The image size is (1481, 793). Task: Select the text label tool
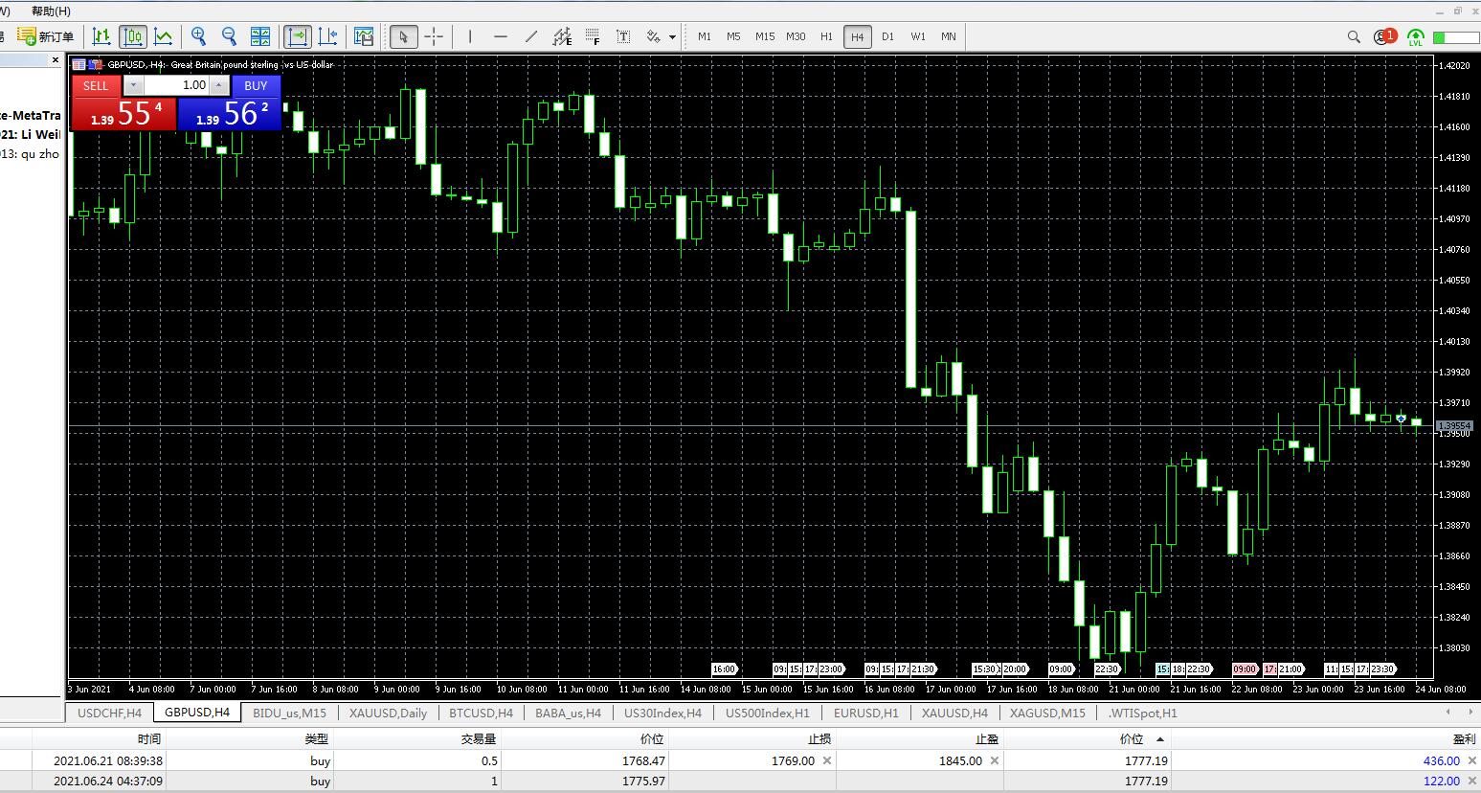623,36
